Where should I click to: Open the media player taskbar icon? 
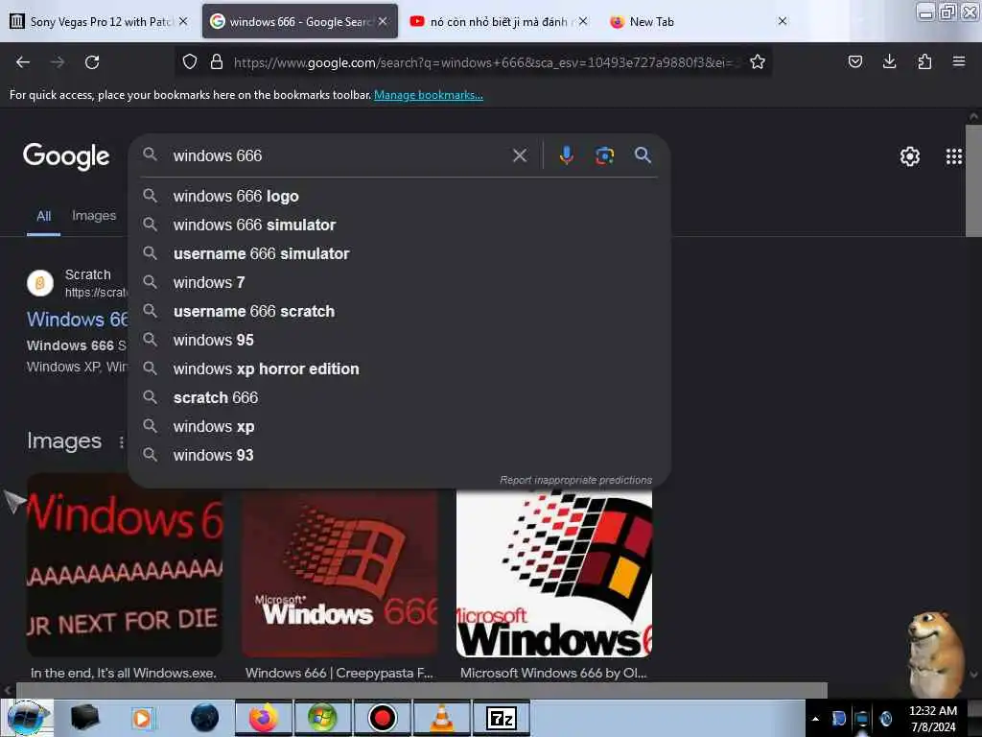point(142,718)
